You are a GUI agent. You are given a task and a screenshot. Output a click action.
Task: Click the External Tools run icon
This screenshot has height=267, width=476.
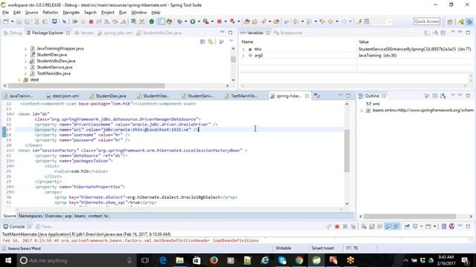point(206,22)
